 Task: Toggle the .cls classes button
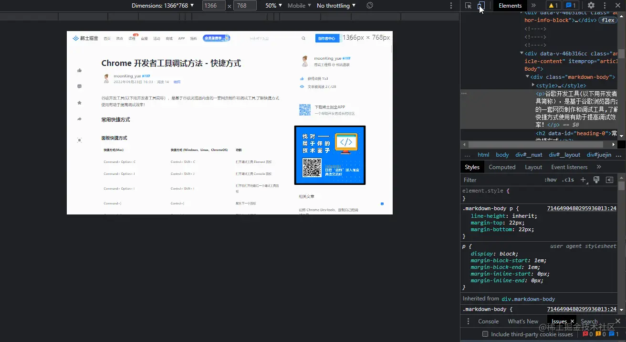pos(568,180)
